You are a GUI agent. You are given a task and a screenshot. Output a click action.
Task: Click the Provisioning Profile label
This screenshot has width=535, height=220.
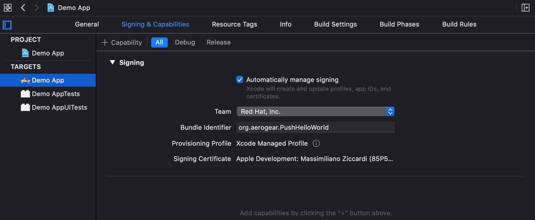tap(201, 143)
